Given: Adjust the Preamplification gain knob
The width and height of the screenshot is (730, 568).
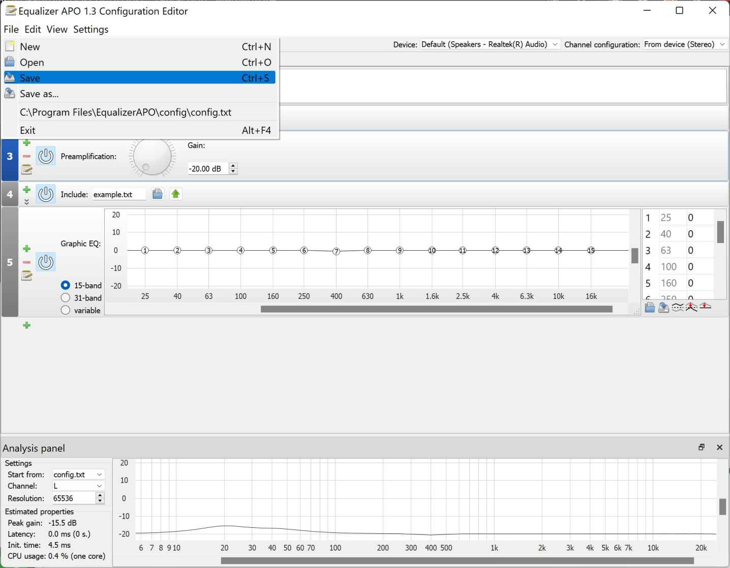Looking at the screenshot, I should click(153, 157).
